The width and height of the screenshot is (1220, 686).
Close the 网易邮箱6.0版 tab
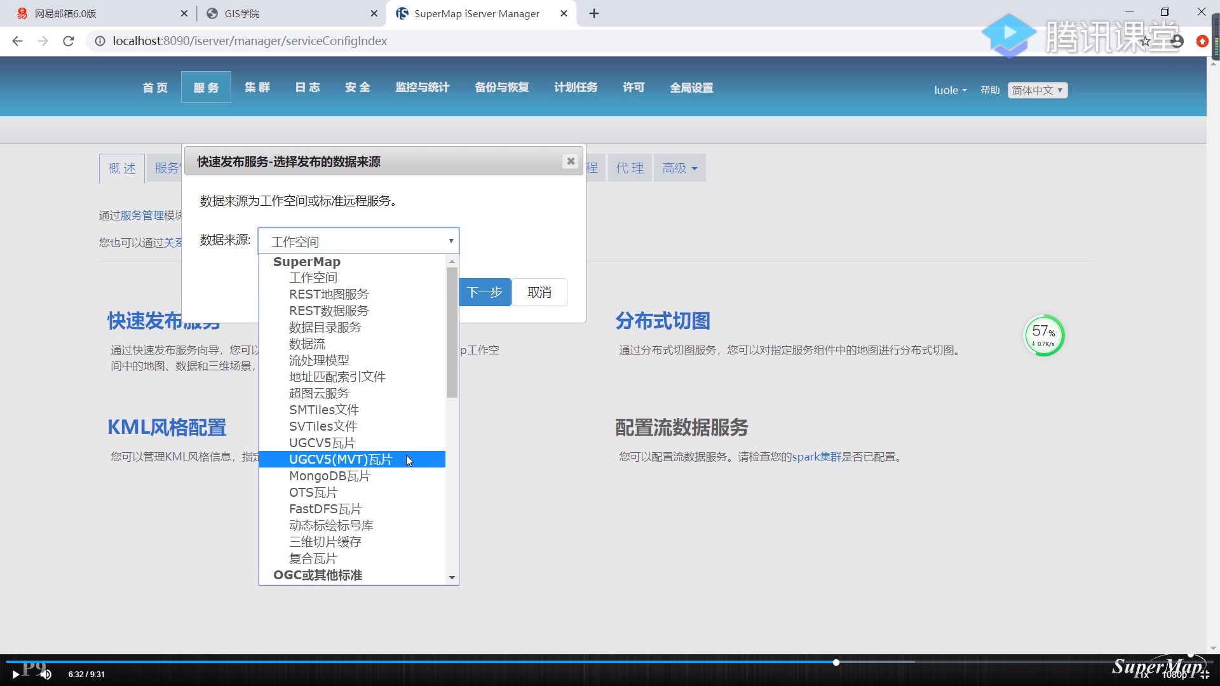point(184,13)
